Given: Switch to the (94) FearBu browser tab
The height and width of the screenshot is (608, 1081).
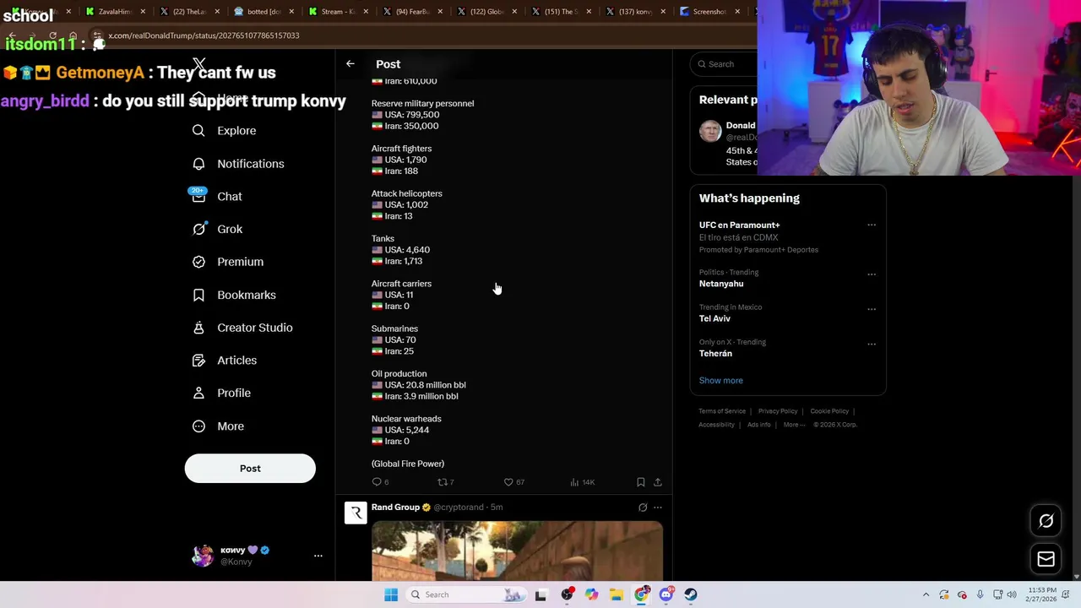Looking at the screenshot, I should pyautogui.click(x=412, y=12).
